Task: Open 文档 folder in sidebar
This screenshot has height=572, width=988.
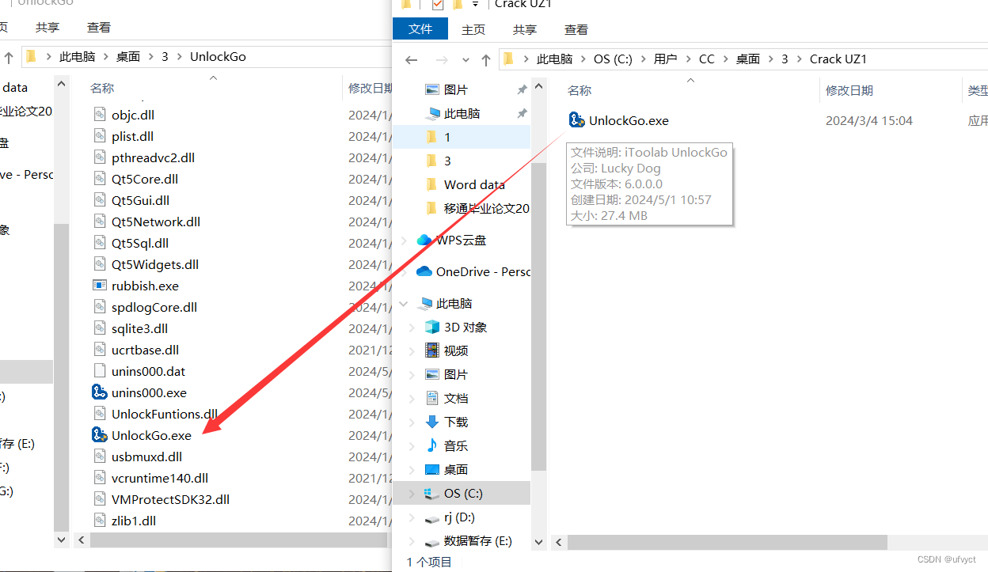Action: click(x=456, y=398)
